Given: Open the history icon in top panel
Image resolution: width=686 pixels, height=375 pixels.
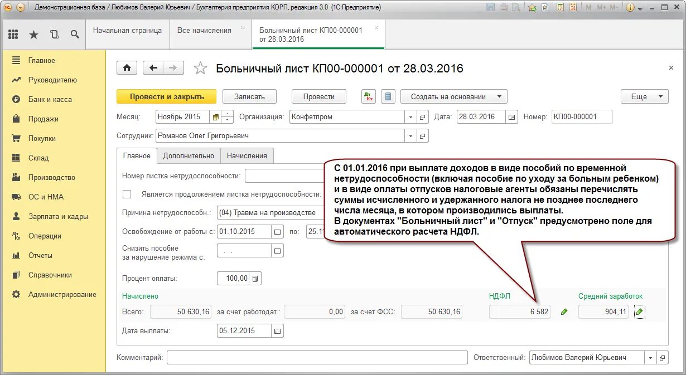Looking at the screenshot, I should (54, 35).
